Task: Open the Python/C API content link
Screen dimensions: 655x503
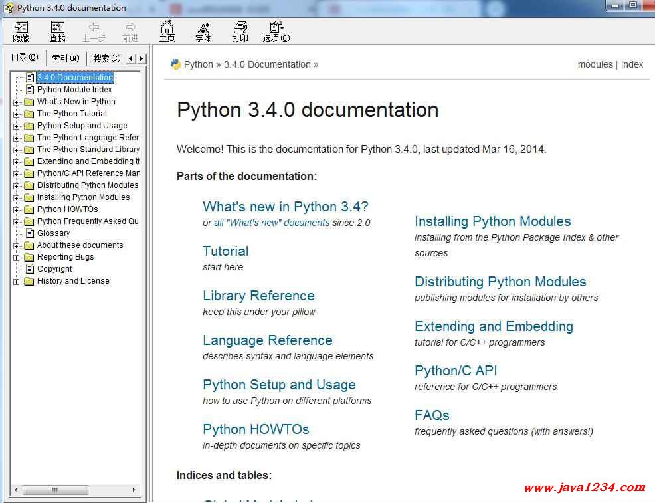Action: tap(456, 371)
